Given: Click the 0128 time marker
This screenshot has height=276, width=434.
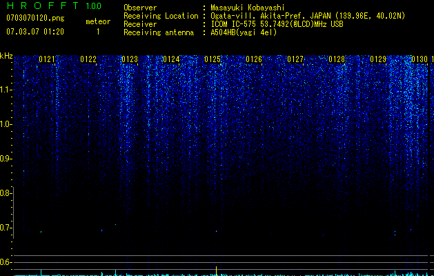Looking at the screenshot, I should point(337,59).
